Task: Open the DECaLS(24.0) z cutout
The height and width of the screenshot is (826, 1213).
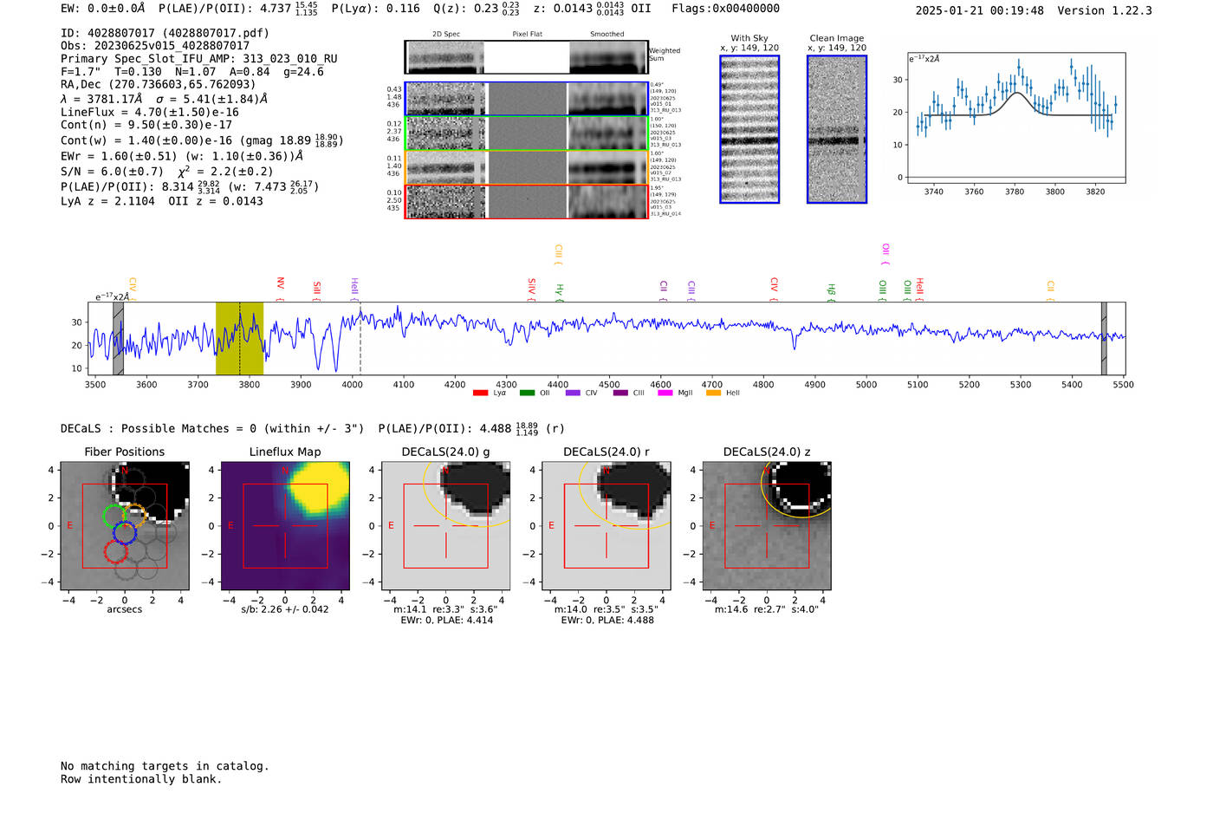Action: (x=767, y=526)
